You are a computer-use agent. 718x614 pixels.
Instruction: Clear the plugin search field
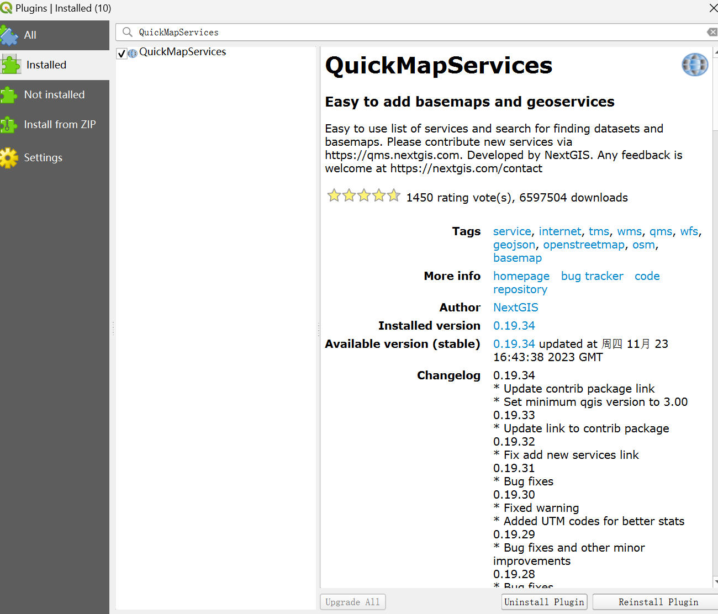point(712,32)
